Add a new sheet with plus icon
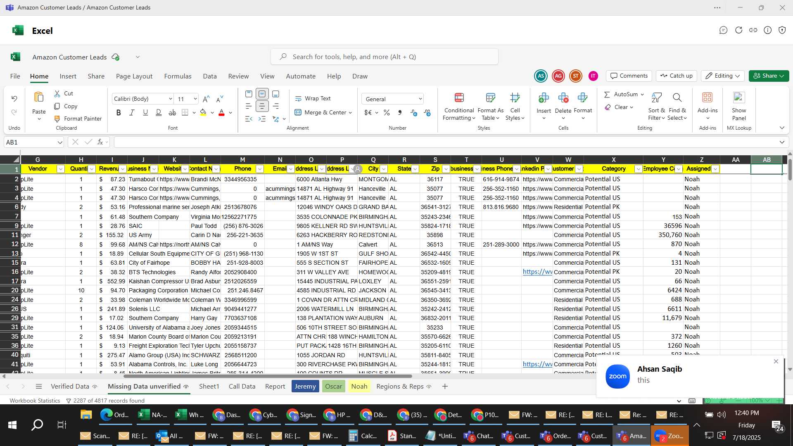Viewport: 793px width, 446px height. point(445,387)
